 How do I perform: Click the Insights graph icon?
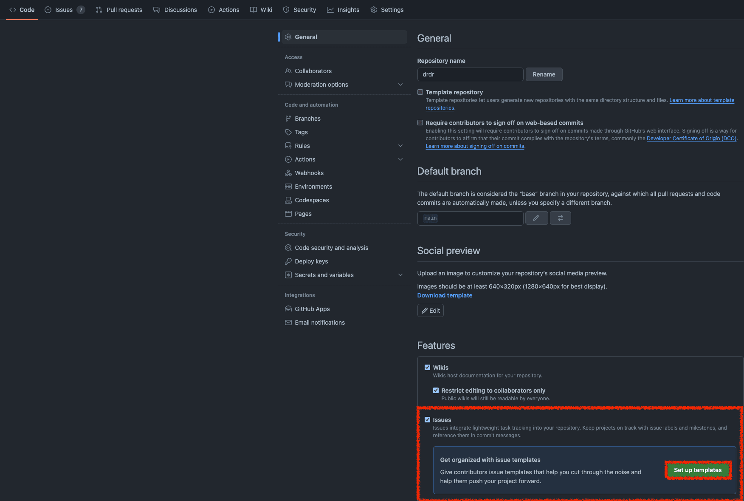tap(330, 10)
